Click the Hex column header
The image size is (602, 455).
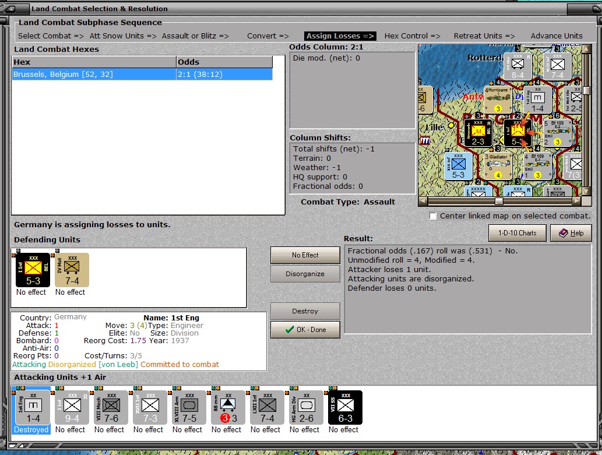point(94,62)
